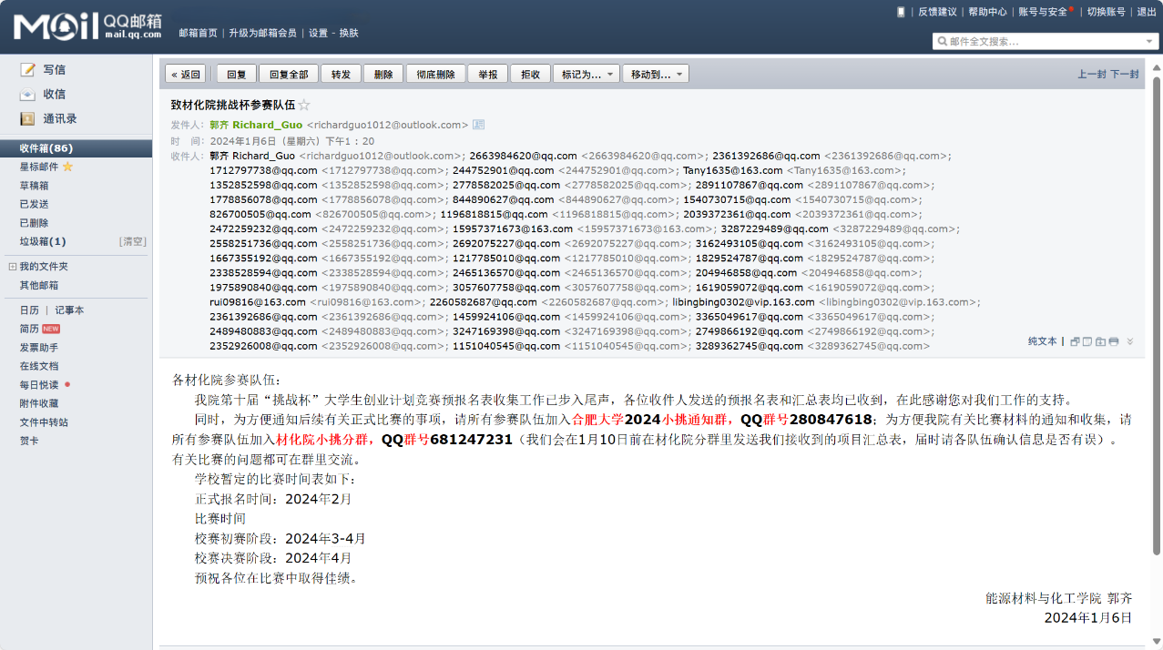The height and width of the screenshot is (650, 1163).
Task: Click the 回复全部 button
Action: tap(289, 75)
